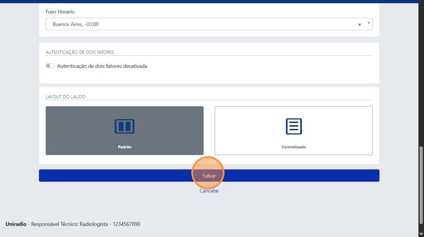Click the 'Layout do Laudo' section heading
The image size is (424, 237).
tap(66, 97)
